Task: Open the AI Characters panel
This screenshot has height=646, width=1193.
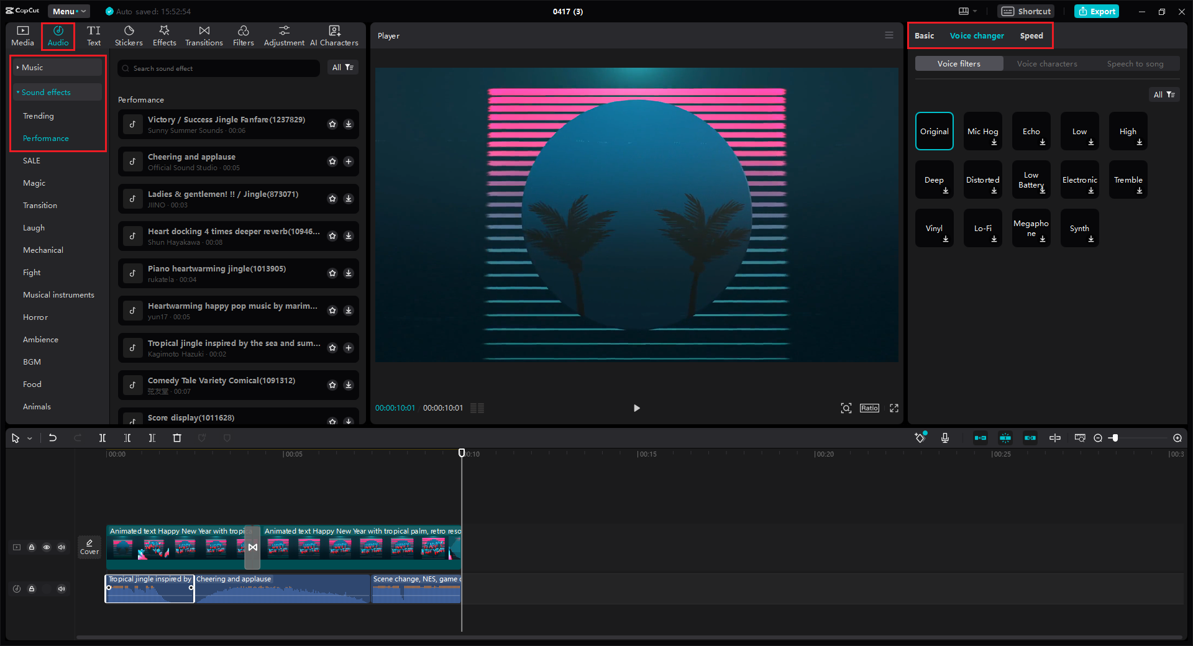Action: (x=334, y=35)
